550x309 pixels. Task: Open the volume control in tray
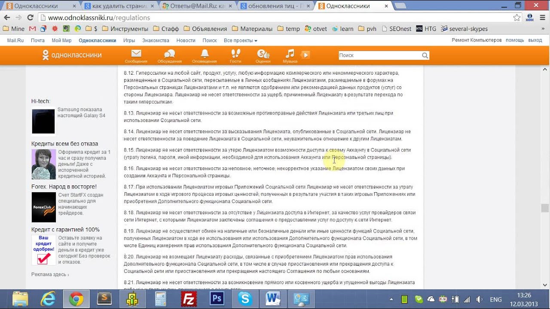pyautogui.click(x=480, y=299)
